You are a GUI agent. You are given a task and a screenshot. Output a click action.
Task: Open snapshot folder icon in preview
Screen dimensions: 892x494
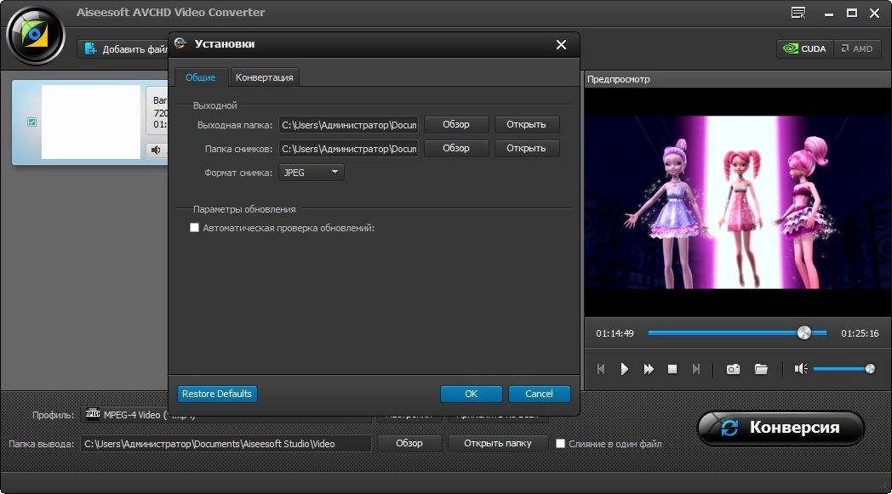tap(761, 370)
